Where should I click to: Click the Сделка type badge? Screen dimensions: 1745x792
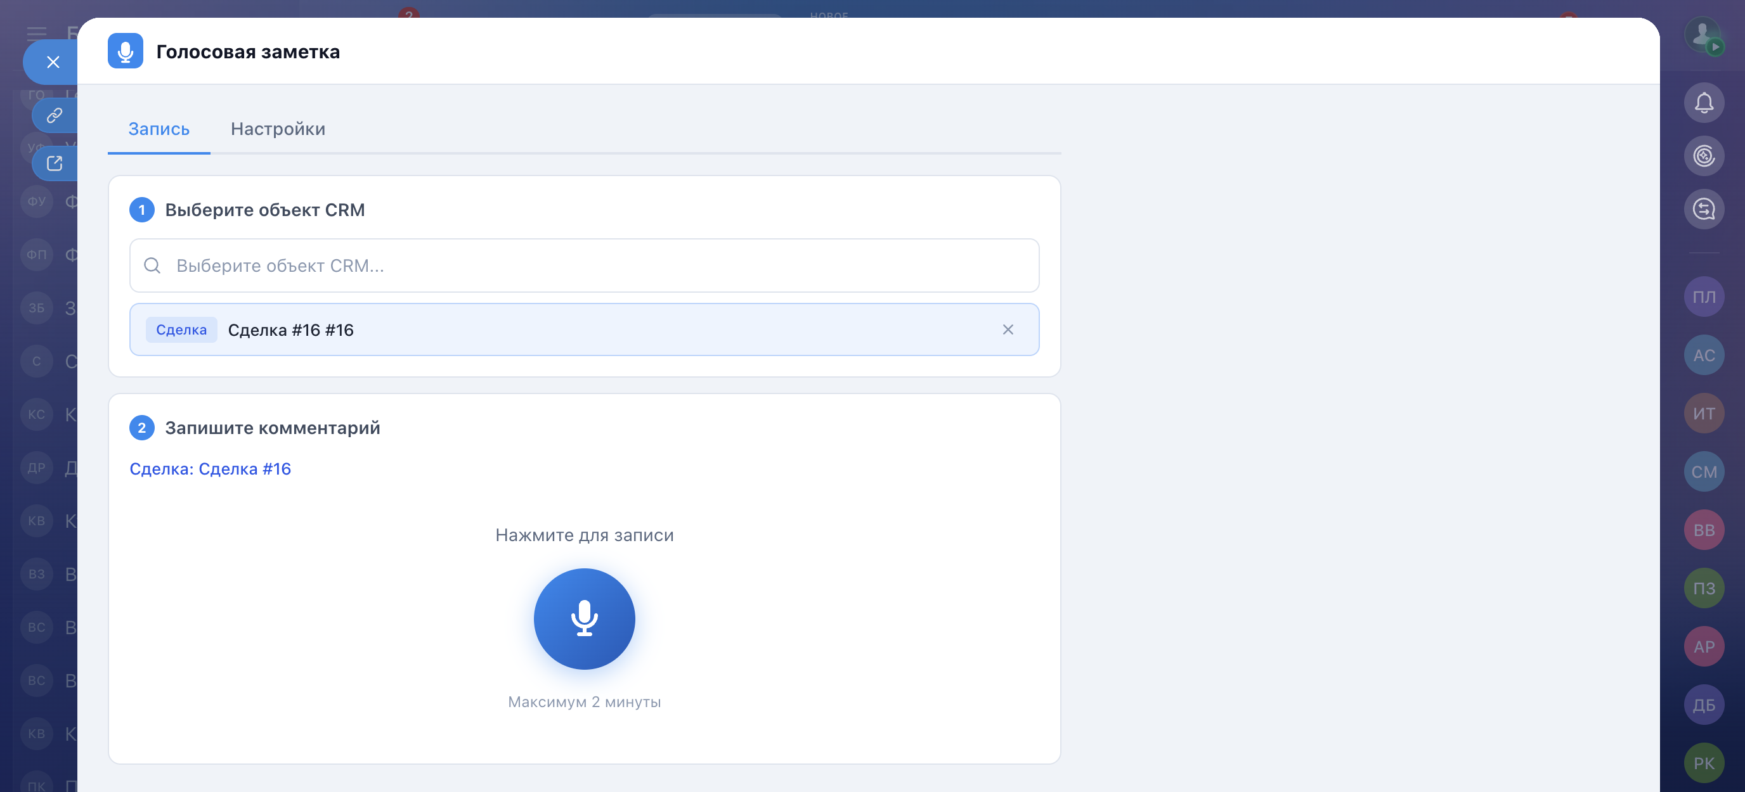pyautogui.click(x=181, y=329)
